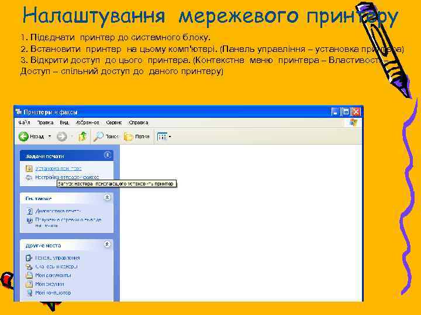Open Панель управления link

57,258
